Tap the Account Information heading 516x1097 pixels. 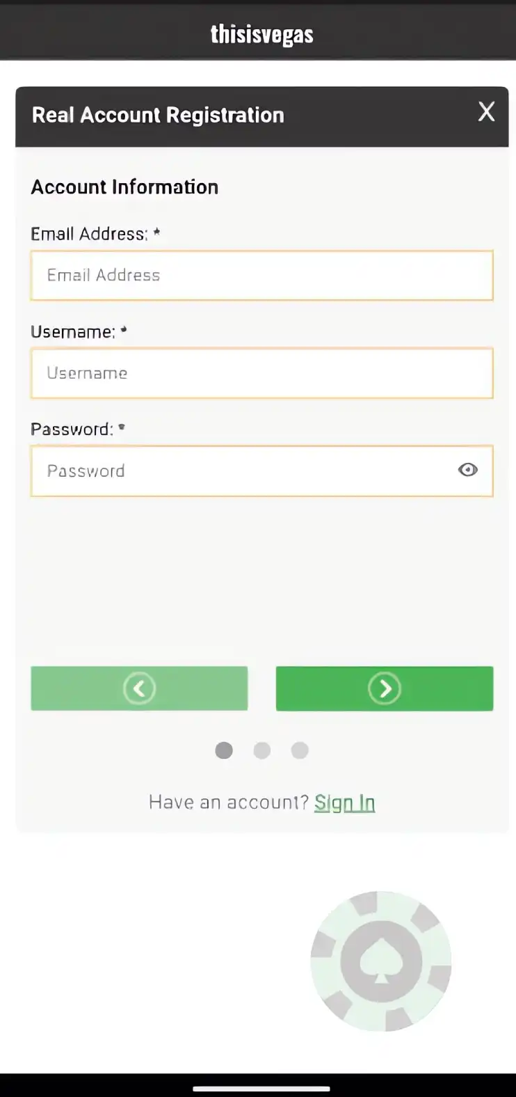pos(124,187)
